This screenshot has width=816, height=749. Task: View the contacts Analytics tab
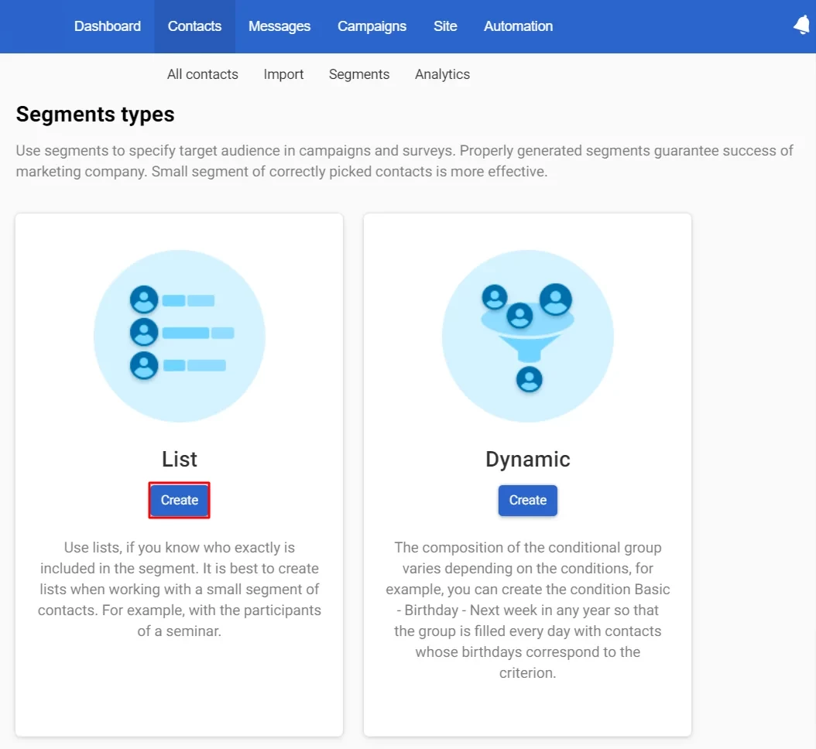coord(442,74)
